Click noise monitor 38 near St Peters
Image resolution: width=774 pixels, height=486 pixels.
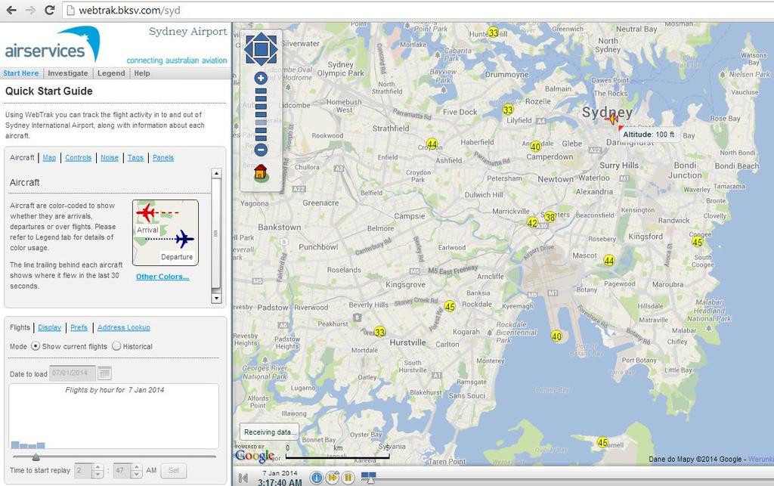point(550,217)
